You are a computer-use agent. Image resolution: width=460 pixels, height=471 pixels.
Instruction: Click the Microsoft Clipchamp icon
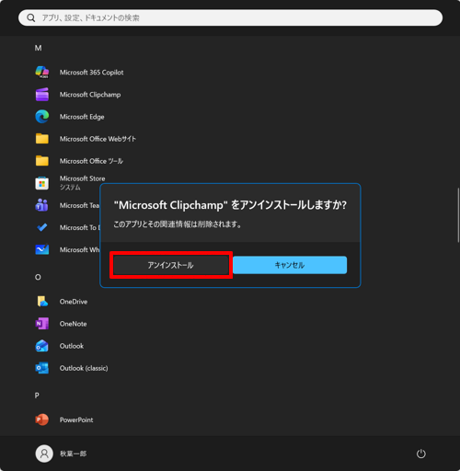tap(42, 95)
